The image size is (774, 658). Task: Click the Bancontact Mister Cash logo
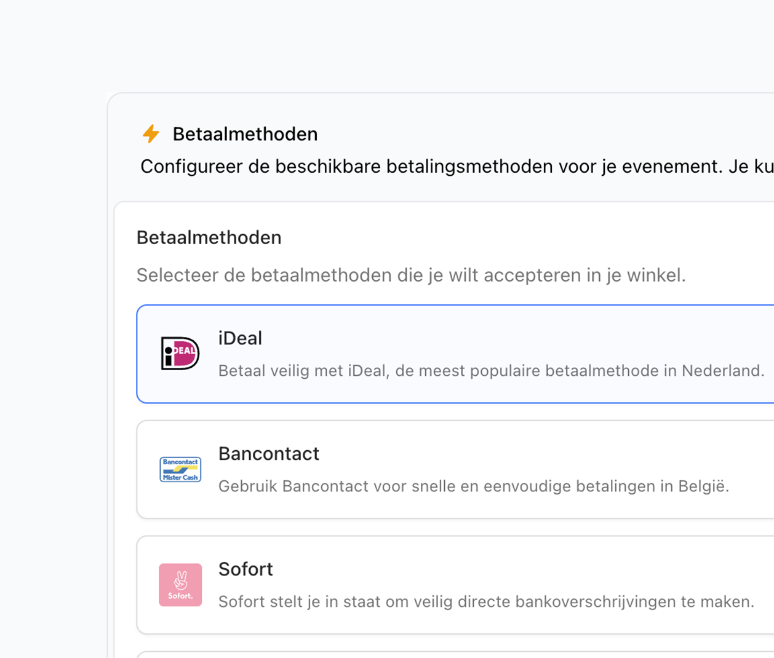[x=180, y=469]
